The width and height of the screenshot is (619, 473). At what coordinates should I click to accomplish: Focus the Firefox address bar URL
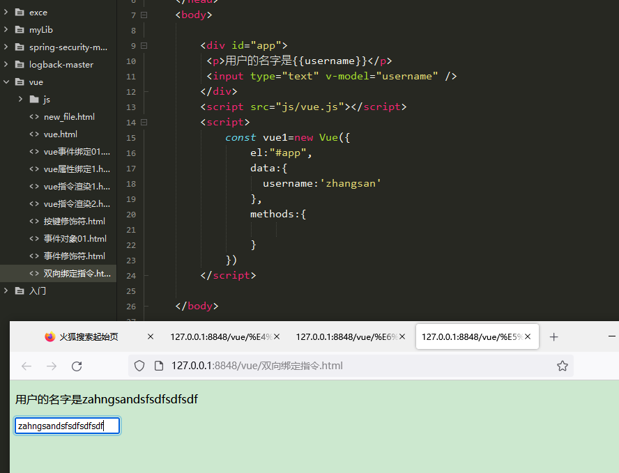[257, 366]
